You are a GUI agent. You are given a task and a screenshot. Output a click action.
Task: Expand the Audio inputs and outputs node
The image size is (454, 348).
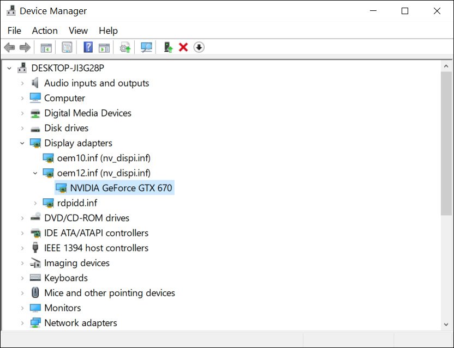coord(22,83)
